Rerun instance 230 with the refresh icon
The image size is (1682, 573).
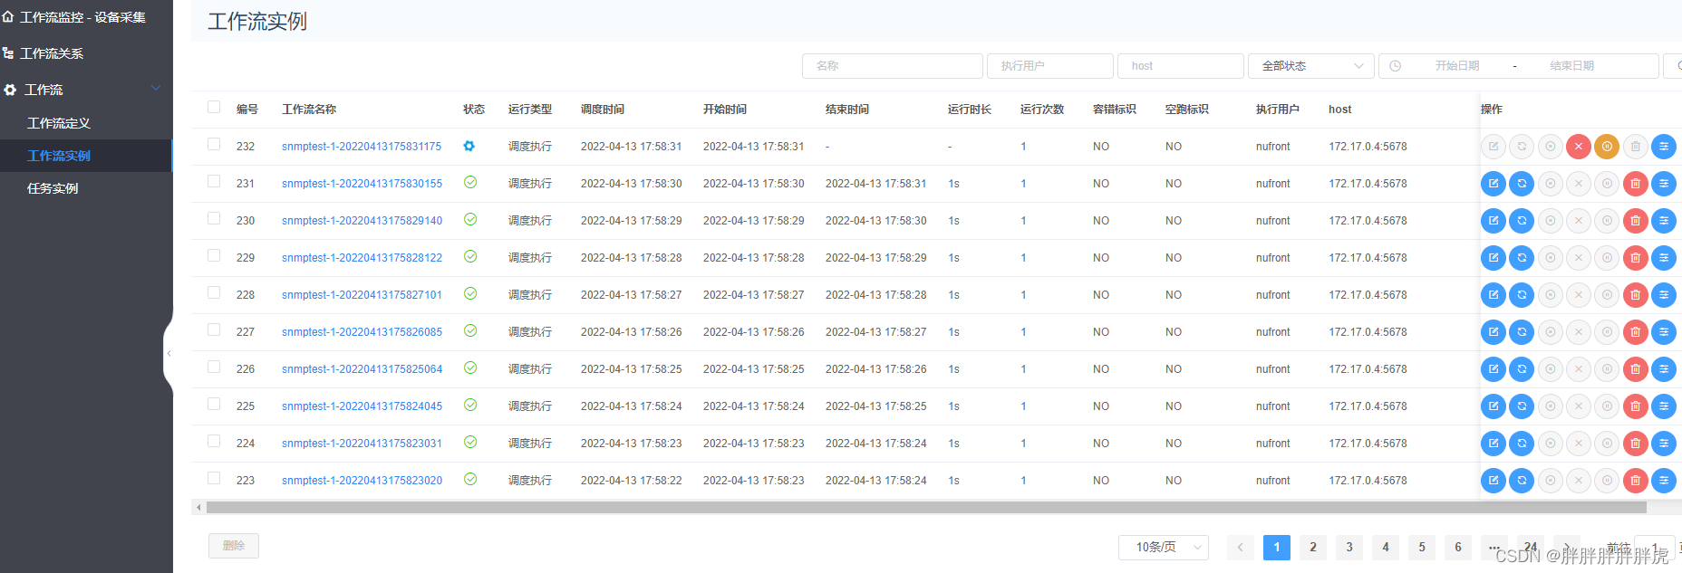click(x=1522, y=221)
